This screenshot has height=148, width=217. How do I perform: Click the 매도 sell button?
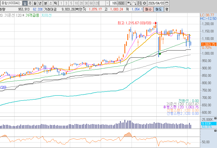pos(159,9)
